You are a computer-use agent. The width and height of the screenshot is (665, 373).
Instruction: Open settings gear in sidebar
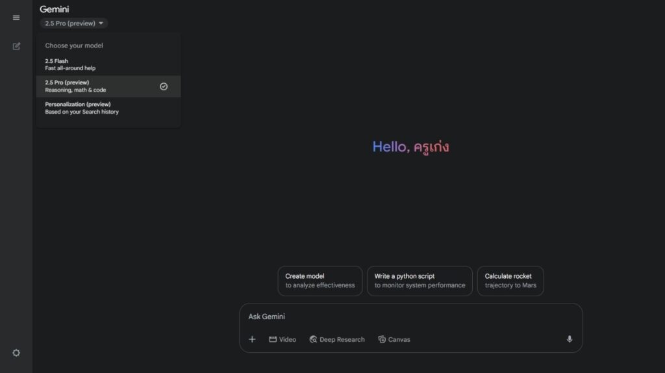pos(16,353)
